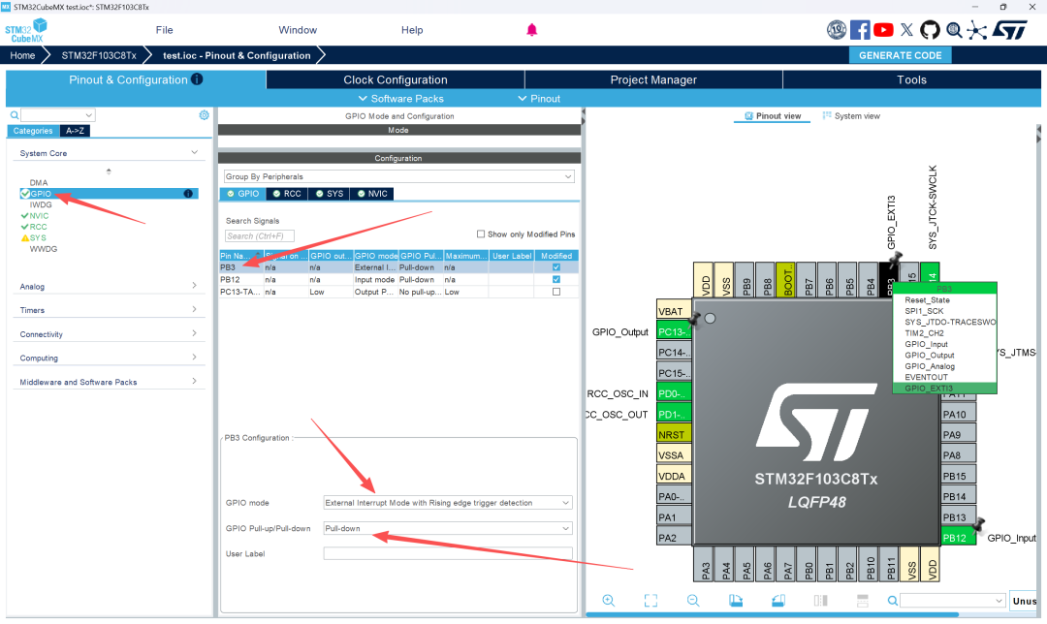Select the PB12 row in the pin table

pos(398,280)
